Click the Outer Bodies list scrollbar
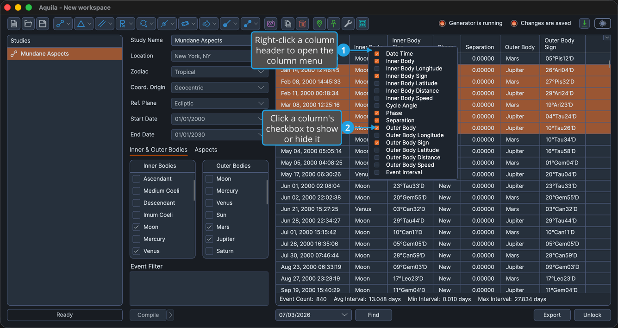The width and height of the screenshot is (618, 328). (267, 191)
